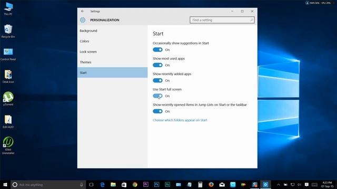Open Adobe Premiere Pro from the taskbar
Viewport: 337px width, 189px height.
point(146,185)
